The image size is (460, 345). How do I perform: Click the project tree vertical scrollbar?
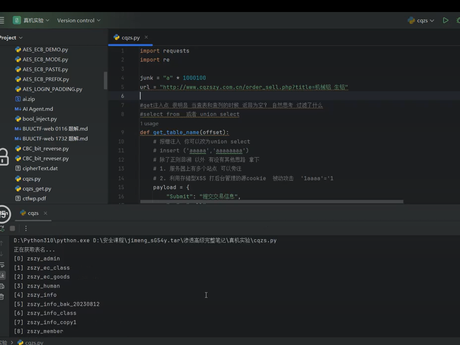coord(105,80)
